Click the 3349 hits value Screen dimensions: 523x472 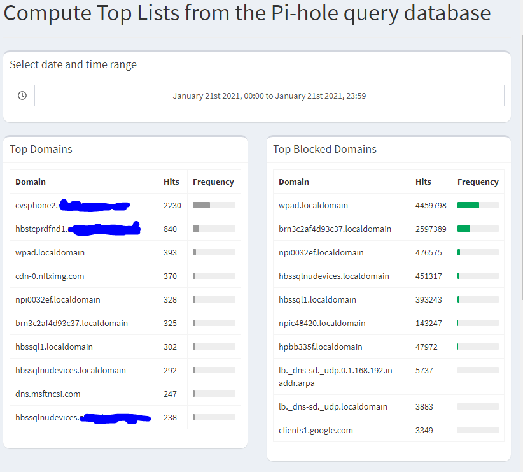pyautogui.click(x=424, y=430)
